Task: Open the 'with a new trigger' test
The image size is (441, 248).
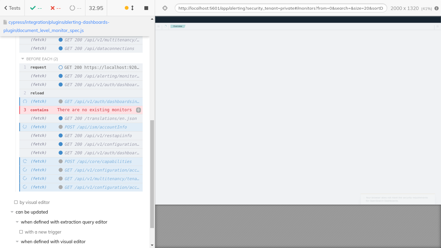Action: point(43,232)
